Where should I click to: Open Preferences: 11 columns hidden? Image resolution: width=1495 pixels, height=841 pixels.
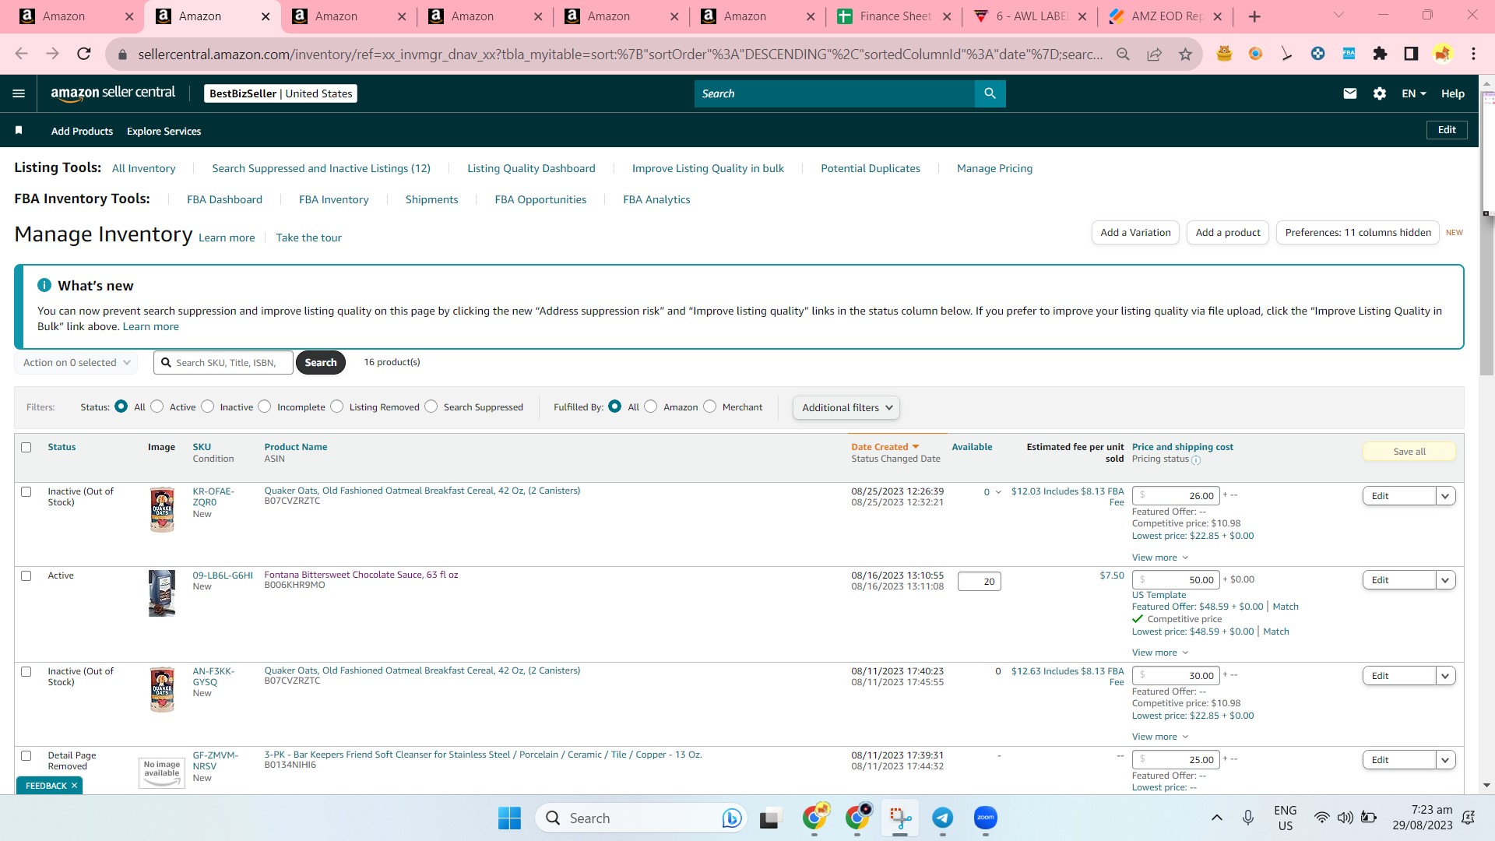[x=1358, y=232]
